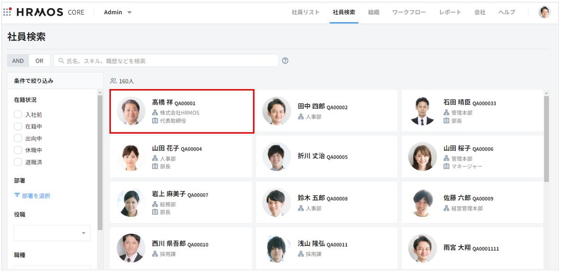
Task: Click the position badge icon next to 代表取締役
Action: pyautogui.click(x=155, y=121)
